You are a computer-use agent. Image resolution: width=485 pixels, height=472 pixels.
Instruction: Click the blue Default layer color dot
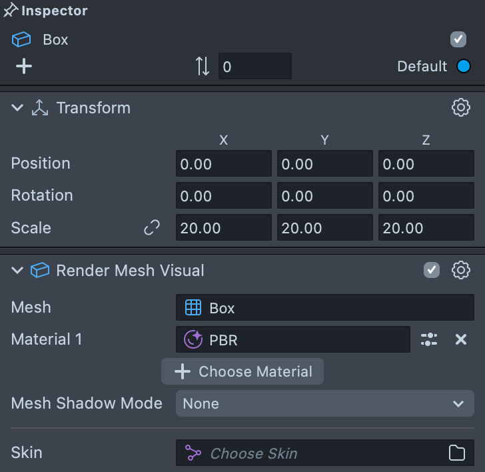tap(464, 66)
